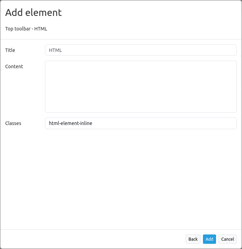Activate the large Content textarea
This screenshot has height=249, width=242.
point(141,87)
